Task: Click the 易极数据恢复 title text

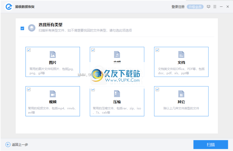Action: tap(25, 7)
